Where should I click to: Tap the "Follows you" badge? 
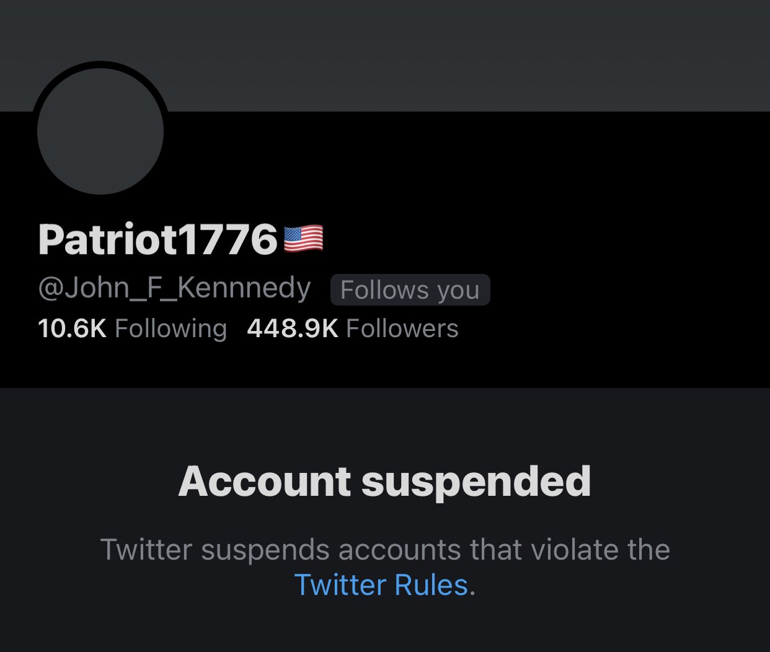pyautogui.click(x=410, y=290)
